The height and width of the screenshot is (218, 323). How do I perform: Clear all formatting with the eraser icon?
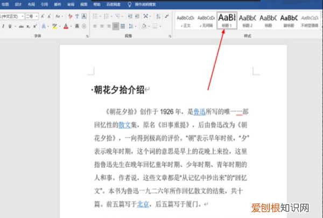click(x=70, y=16)
